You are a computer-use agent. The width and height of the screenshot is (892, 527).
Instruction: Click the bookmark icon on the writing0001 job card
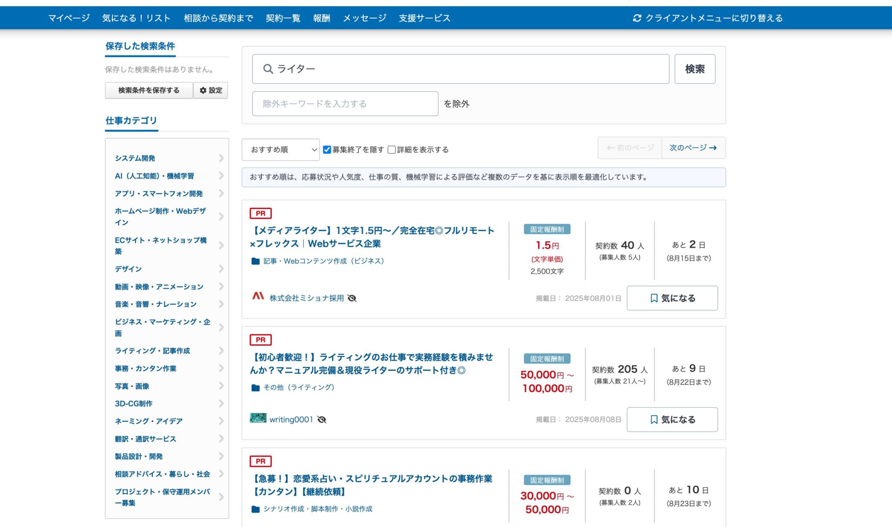654,419
